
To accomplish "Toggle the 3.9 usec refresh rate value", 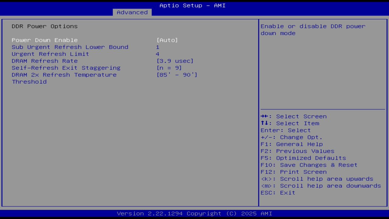I will click(x=175, y=61).
